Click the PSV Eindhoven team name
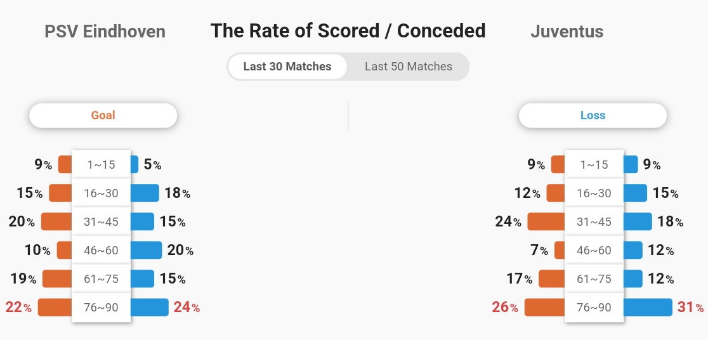This screenshot has height=340, width=708. pyautogui.click(x=105, y=32)
